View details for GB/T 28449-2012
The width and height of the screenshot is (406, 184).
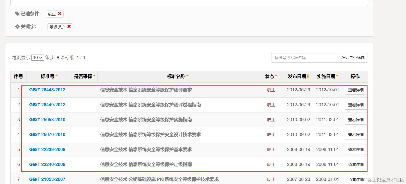click(356, 105)
